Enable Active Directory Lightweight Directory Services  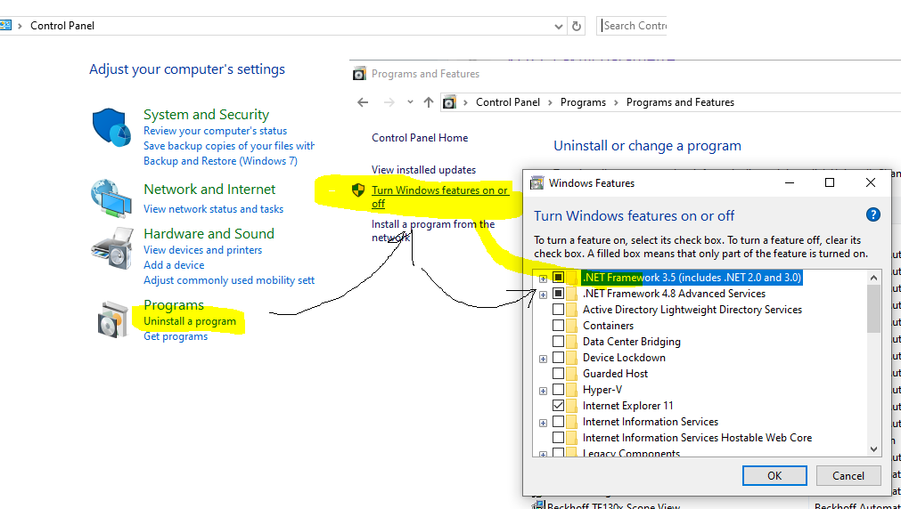tap(558, 310)
